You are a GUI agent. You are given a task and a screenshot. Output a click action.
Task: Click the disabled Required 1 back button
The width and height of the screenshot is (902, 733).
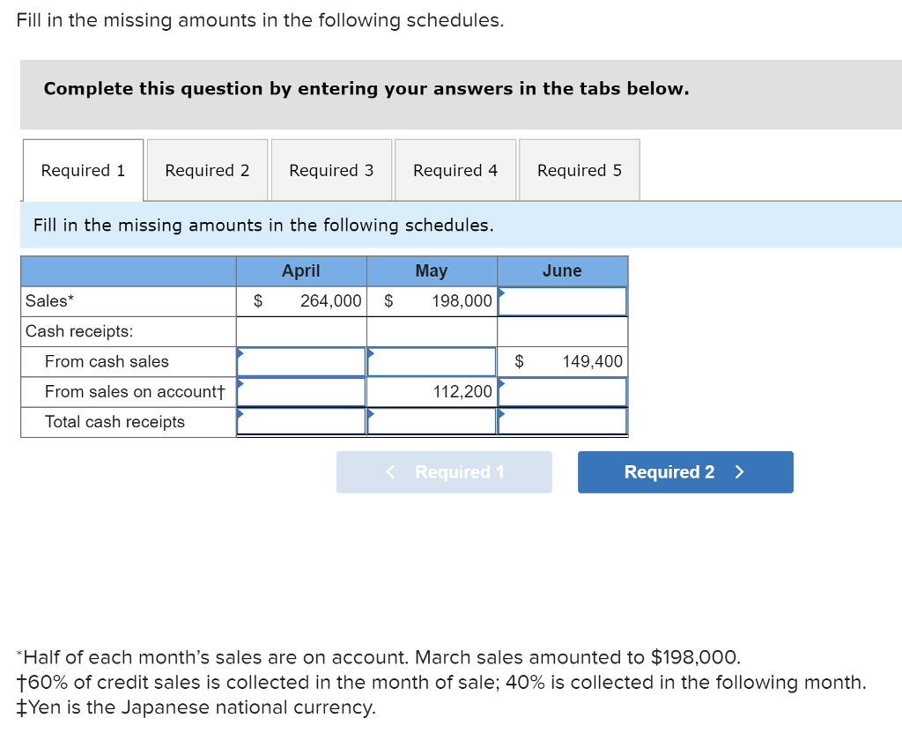point(443,471)
